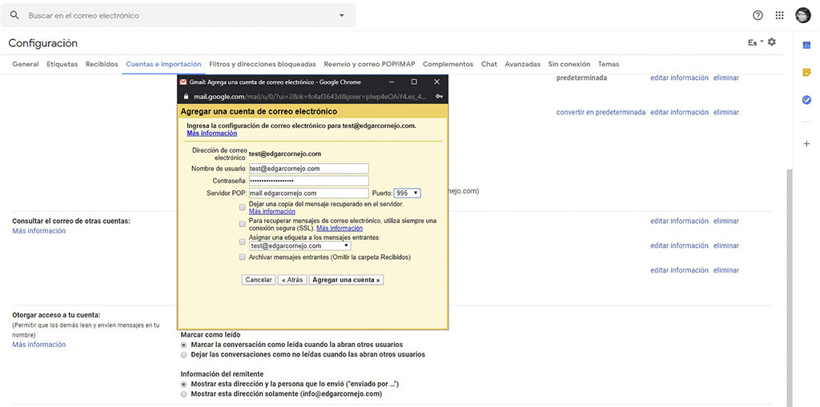Click eliminar next to convertir en predeterminada
Screen dimensions: 820x407
726,112
